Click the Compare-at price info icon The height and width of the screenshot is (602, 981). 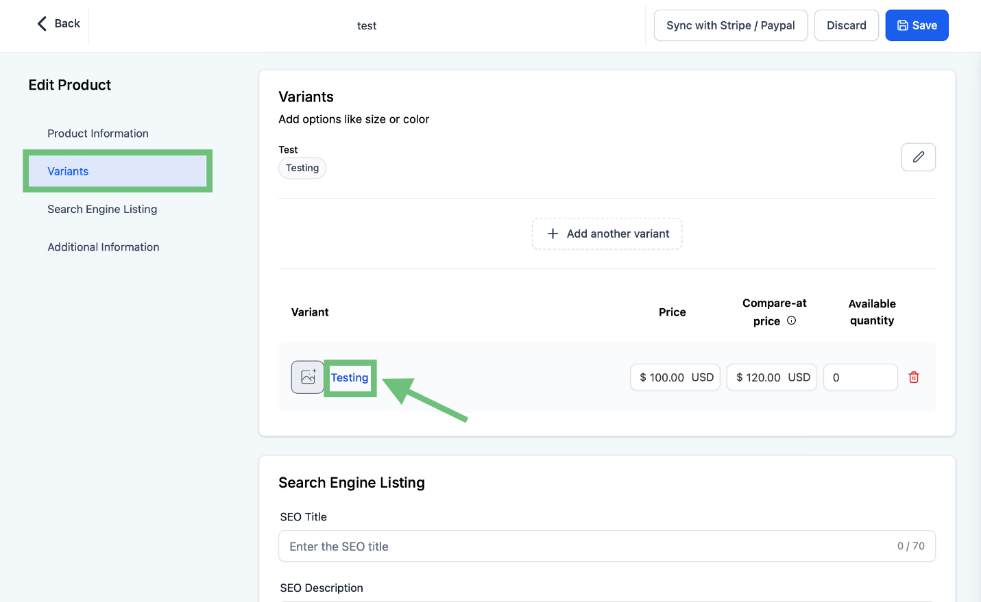pyautogui.click(x=791, y=321)
